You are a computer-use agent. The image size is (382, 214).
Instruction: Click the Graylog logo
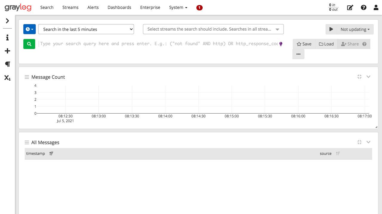[x=18, y=7]
